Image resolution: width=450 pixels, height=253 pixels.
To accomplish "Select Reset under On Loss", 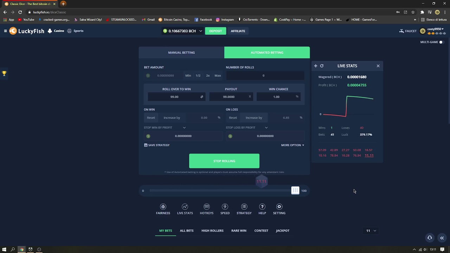I will click(x=233, y=118).
